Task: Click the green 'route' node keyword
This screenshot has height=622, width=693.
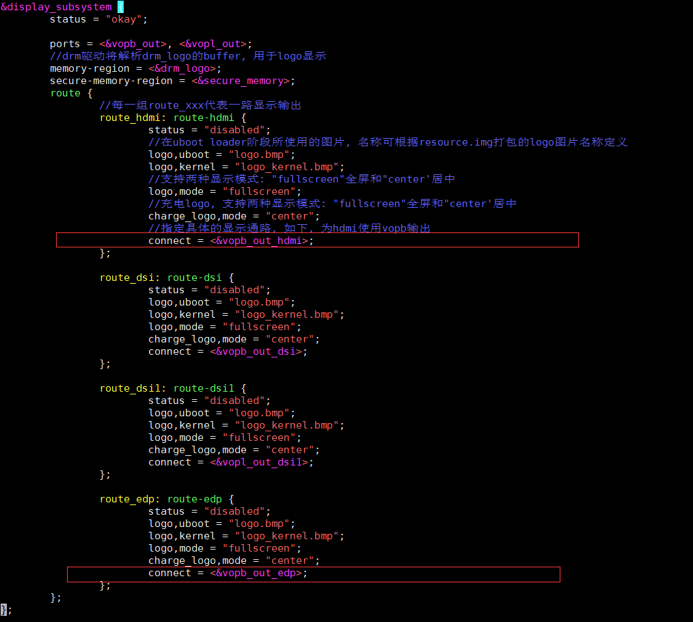Action: (x=66, y=93)
